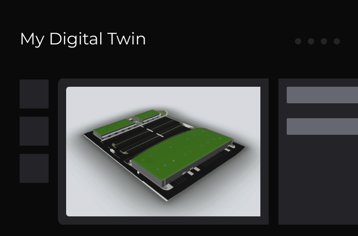Viewport: 358px width, 236px height.
Task: Click the third header dot
Action: [x=324, y=41]
